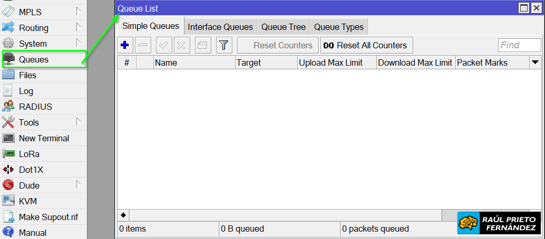Click the horizontal scrollbar left arrow
The image size is (545, 239).
click(123, 215)
